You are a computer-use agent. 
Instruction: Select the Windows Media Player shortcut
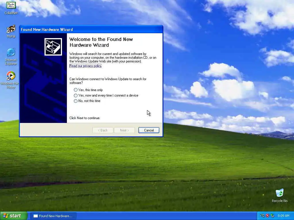[x=10, y=80]
